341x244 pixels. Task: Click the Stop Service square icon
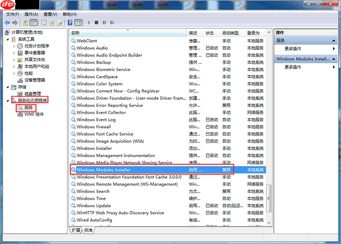coord(96,22)
